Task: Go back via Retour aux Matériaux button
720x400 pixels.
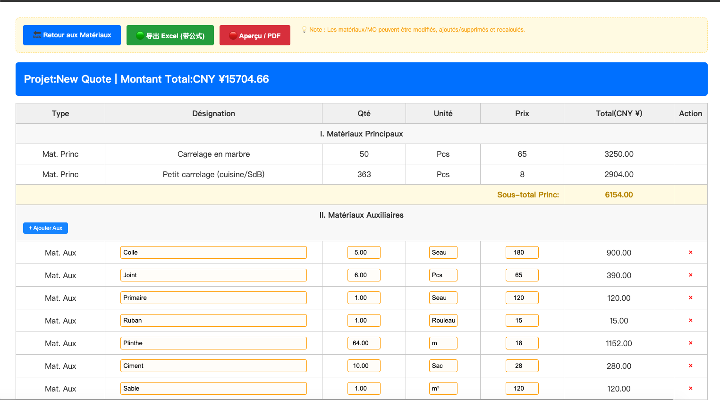Action: [x=72, y=35]
